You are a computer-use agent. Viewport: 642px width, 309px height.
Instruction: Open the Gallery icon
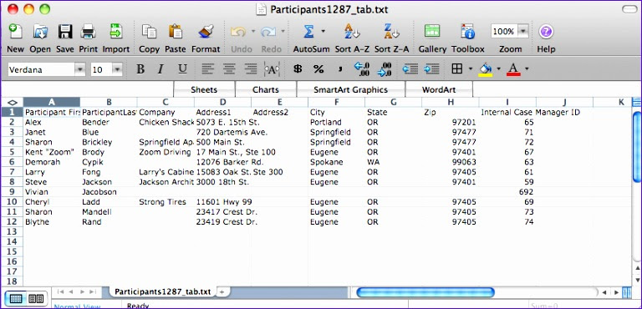coord(432,32)
